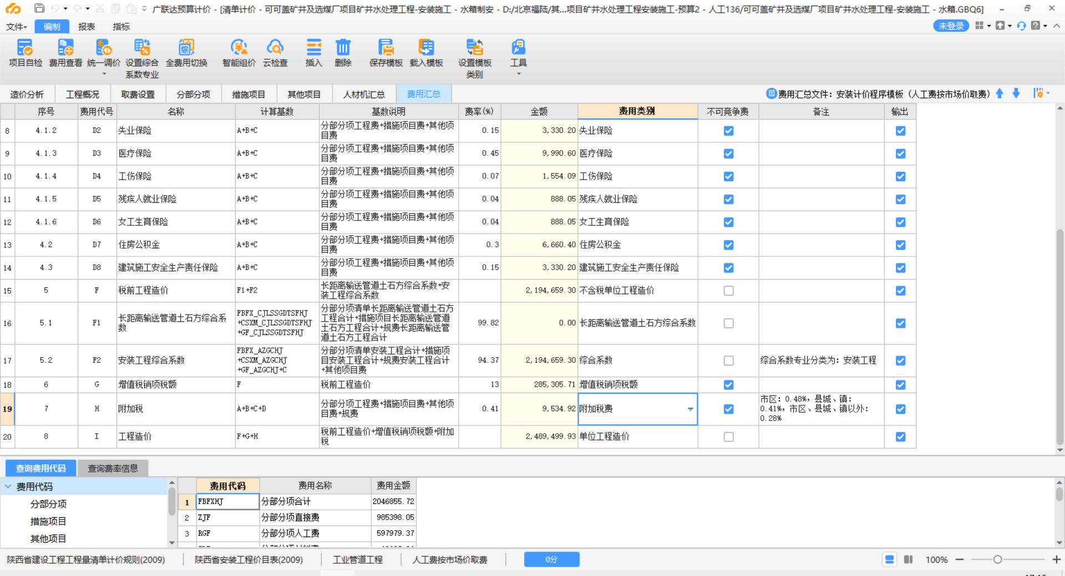Select 措施项目 in fee code tree
Image resolution: width=1065 pixels, height=576 pixels.
[48, 521]
